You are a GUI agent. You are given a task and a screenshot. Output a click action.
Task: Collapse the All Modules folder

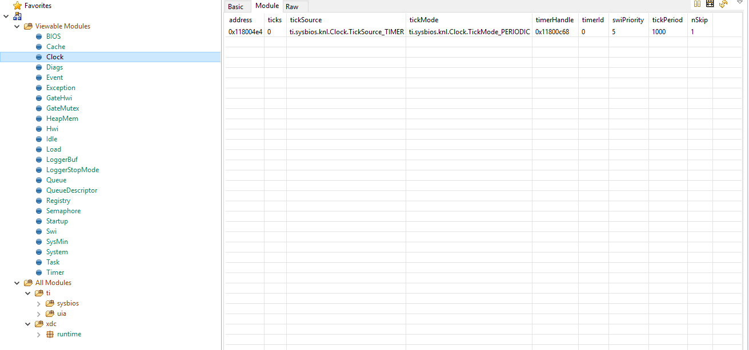17,283
